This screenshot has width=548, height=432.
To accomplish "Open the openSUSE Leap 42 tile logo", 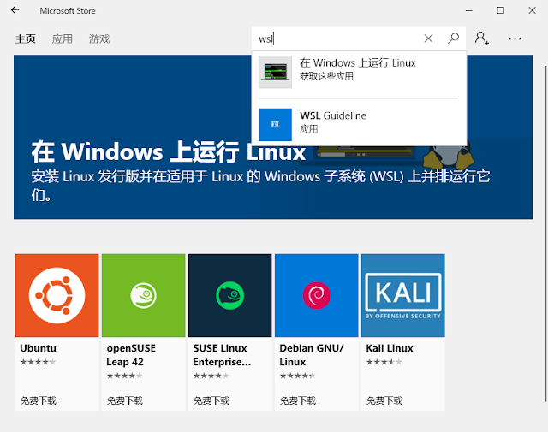I will 143,295.
